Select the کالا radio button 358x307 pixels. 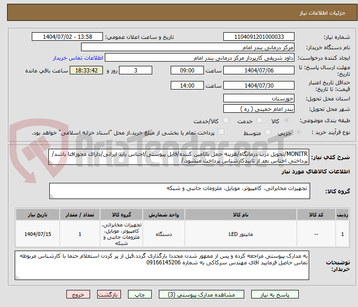[286, 120]
